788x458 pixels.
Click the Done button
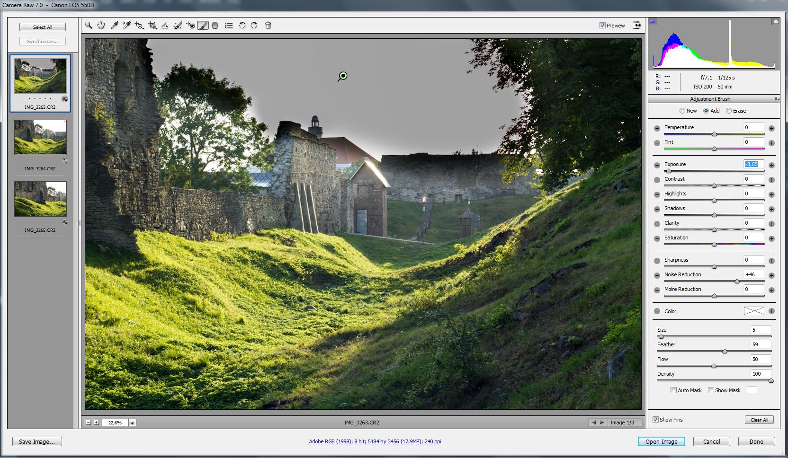coord(756,441)
